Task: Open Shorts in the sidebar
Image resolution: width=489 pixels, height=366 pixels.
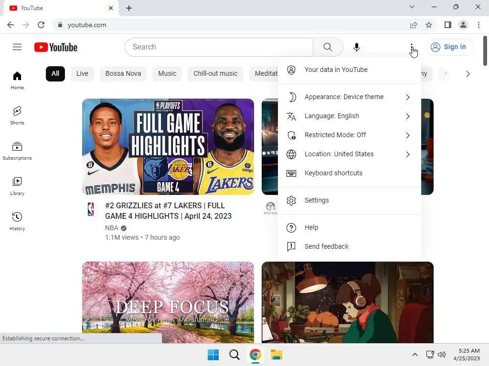Action: 17,115
